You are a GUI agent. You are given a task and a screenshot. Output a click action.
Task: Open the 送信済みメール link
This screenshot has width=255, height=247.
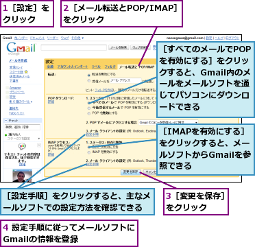(20, 76)
